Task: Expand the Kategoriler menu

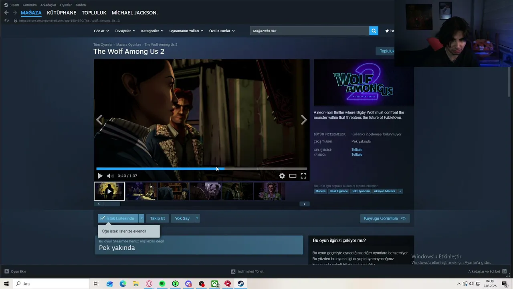Action: [152, 31]
